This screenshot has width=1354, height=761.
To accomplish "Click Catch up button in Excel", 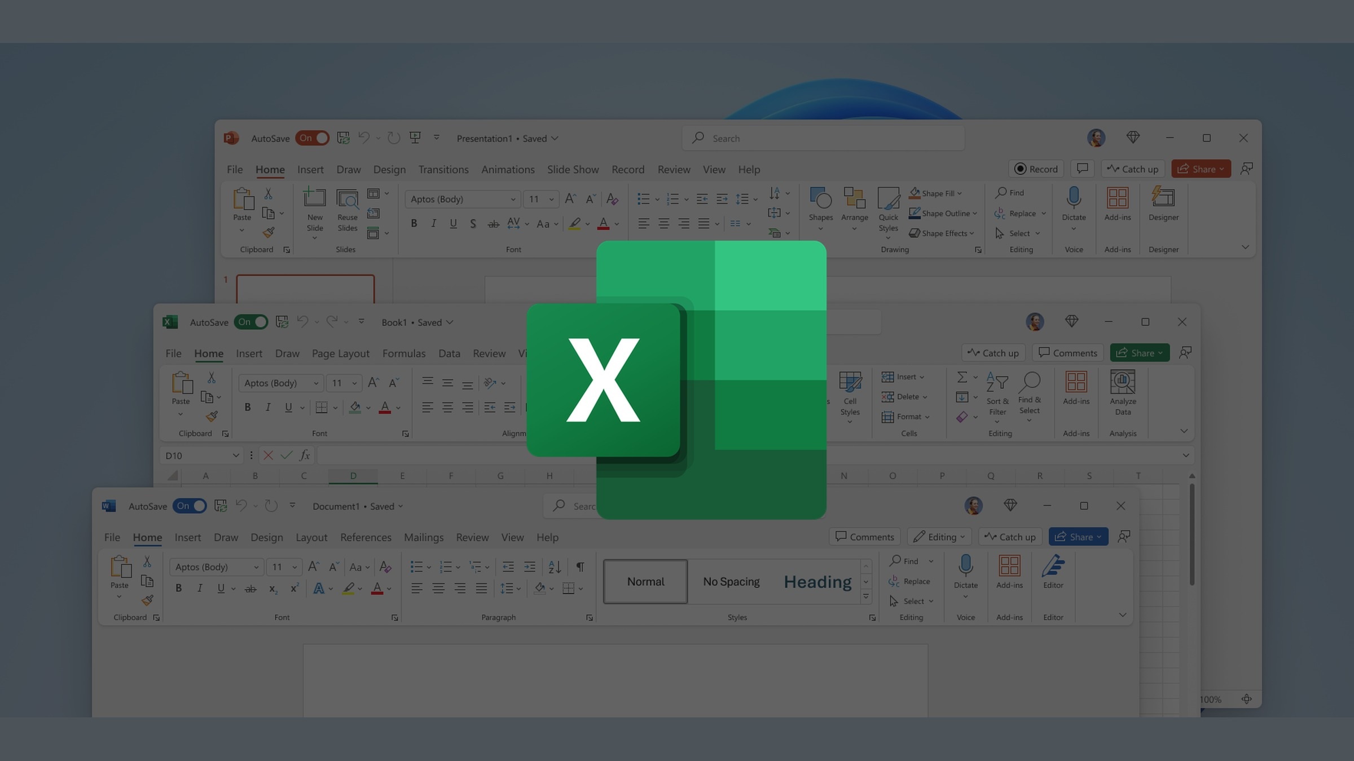I will point(993,352).
